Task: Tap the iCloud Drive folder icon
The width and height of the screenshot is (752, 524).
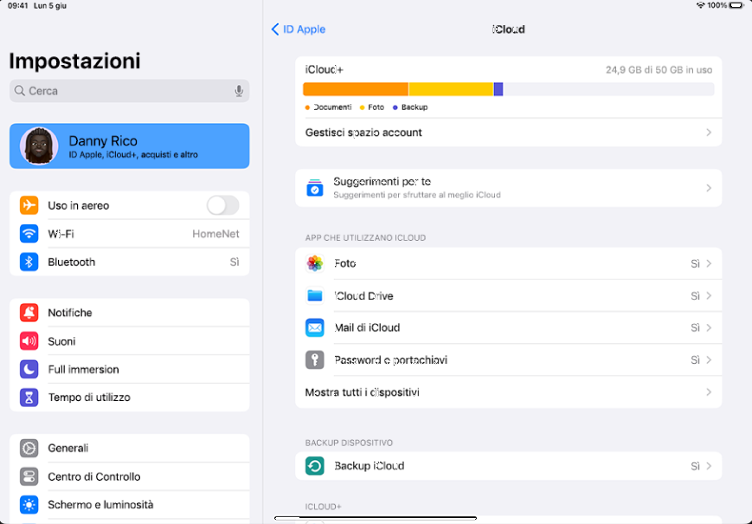Action: pos(315,295)
